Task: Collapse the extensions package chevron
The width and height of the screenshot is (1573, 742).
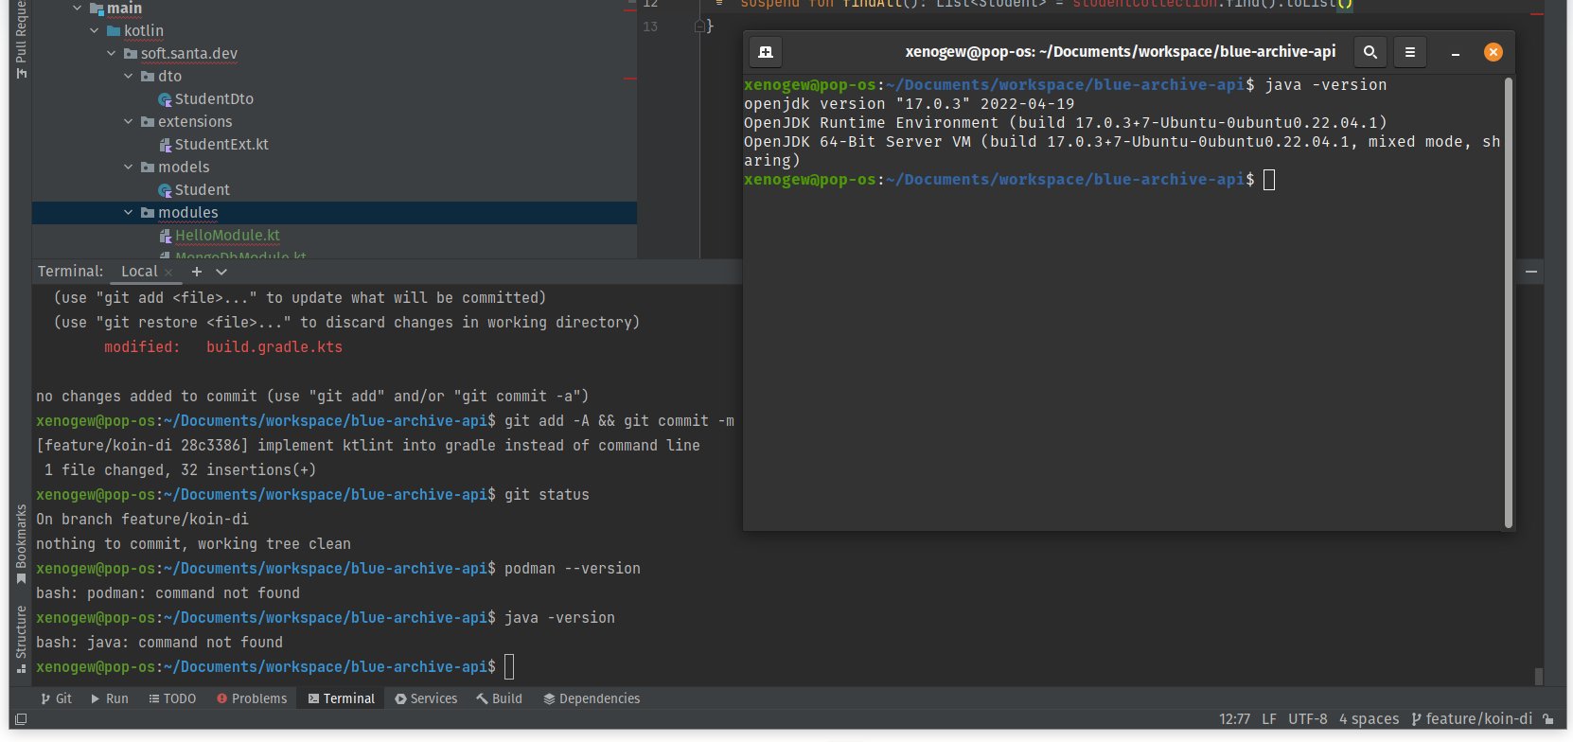Action: click(129, 121)
